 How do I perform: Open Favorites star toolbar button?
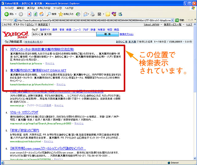66,14
